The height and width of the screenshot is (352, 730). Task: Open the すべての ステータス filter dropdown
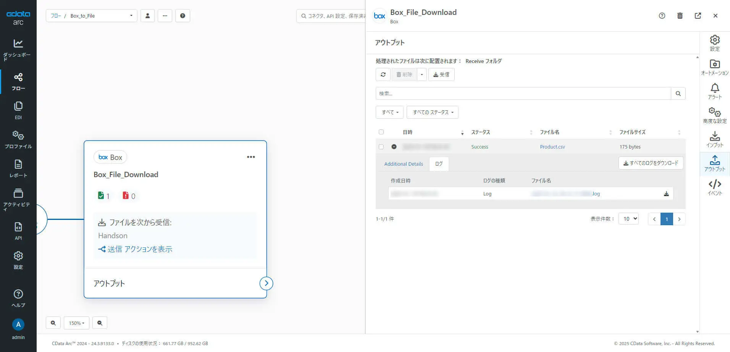click(433, 112)
